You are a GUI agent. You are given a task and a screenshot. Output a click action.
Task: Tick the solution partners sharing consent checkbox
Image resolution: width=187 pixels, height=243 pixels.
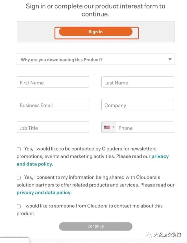click(x=19, y=178)
